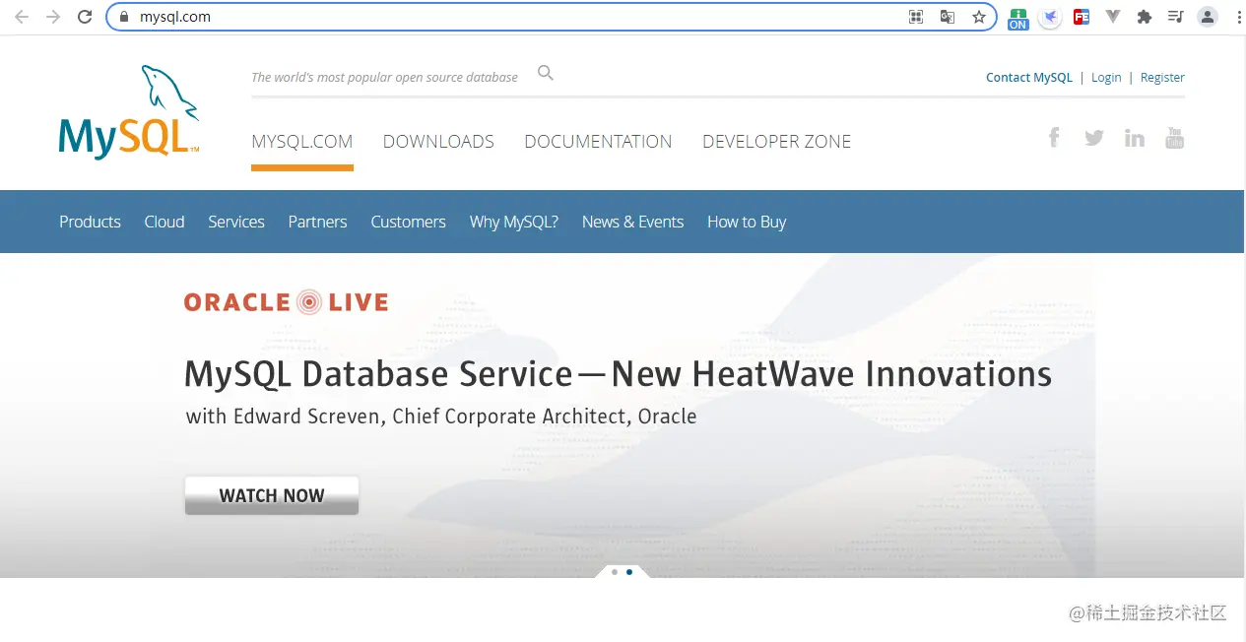1246x642 pixels.
Task: Click the mysql.com address bar URL
Action: pyautogui.click(x=175, y=17)
